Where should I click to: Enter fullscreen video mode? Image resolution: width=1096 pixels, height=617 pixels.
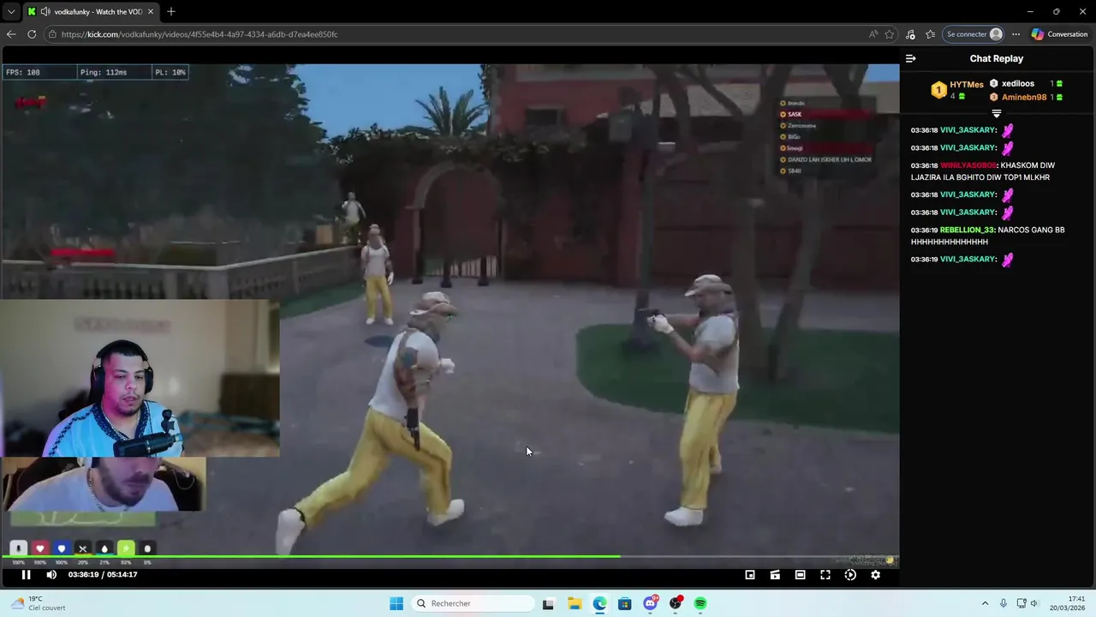[825, 575]
